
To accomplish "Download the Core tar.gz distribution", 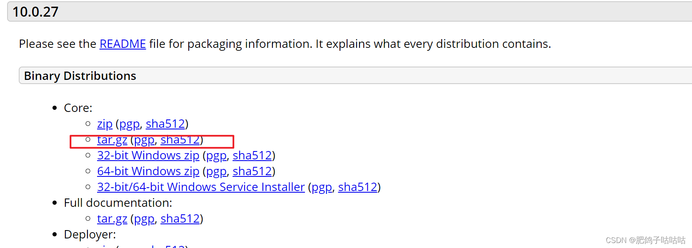I will (x=112, y=140).
